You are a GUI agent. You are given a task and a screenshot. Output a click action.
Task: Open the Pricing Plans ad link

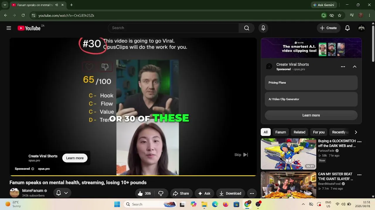pyautogui.click(x=311, y=83)
